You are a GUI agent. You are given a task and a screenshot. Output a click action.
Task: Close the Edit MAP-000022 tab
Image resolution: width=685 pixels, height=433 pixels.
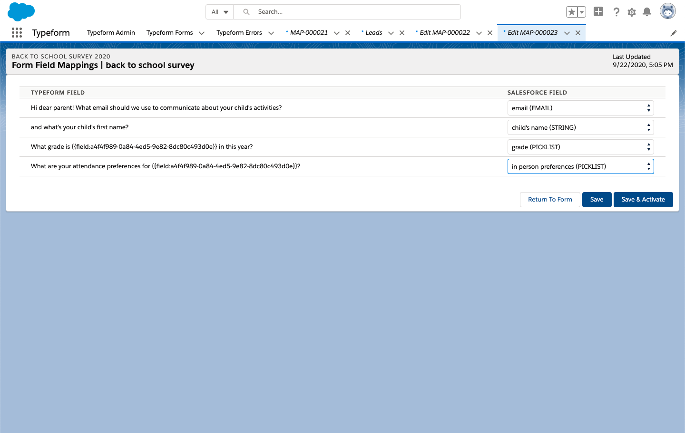coord(490,33)
